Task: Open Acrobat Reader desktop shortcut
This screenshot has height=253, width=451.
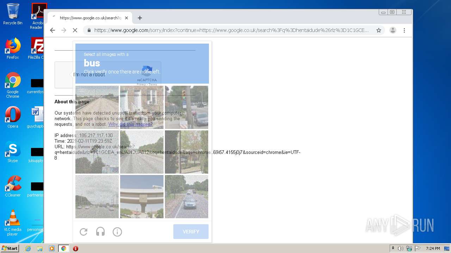Action: pyautogui.click(x=37, y=16)
